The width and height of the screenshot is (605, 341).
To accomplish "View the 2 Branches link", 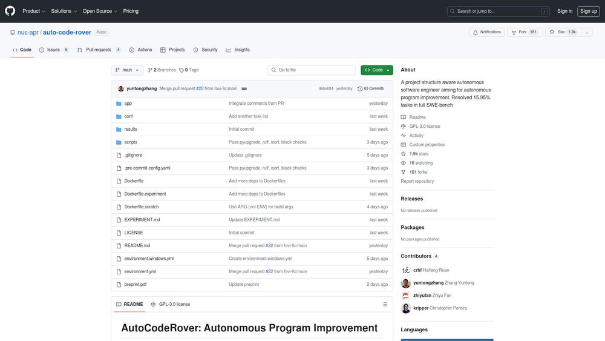I will (x=162, y=70).
